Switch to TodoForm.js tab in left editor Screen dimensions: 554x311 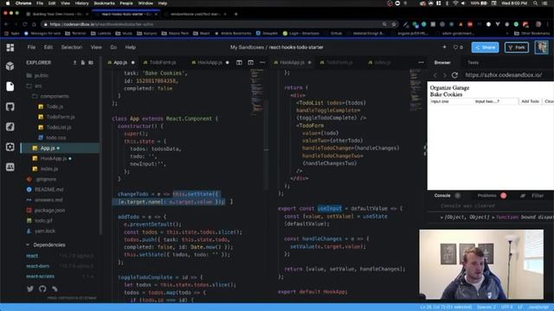point(159,62)
